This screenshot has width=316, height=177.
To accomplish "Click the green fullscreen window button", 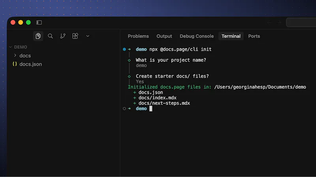I will pyautogui.click(x=28, y=22).
